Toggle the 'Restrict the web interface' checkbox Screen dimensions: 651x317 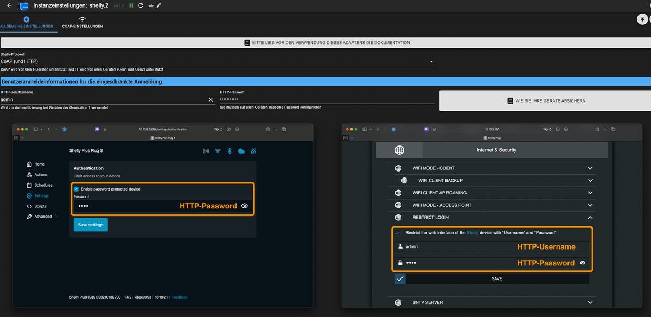[398, 232]
